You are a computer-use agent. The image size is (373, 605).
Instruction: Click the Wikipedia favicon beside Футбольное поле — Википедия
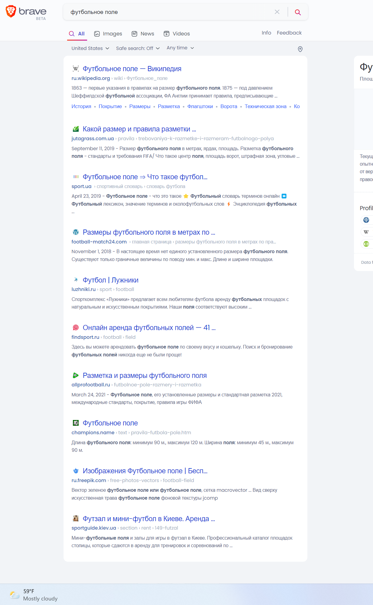coord(76,69)
